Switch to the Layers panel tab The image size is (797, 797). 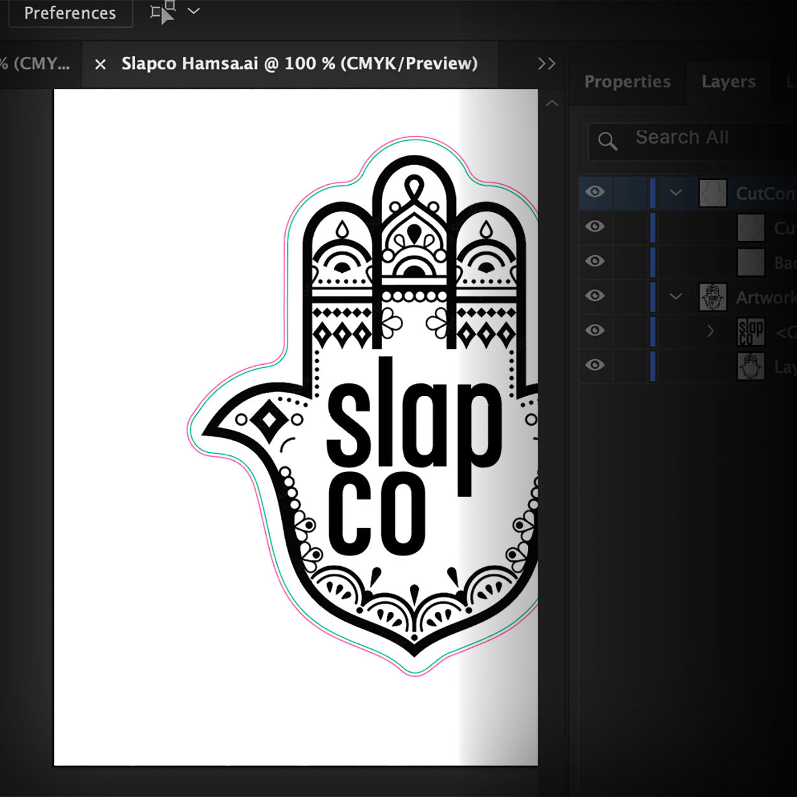(x=728, y=82)
